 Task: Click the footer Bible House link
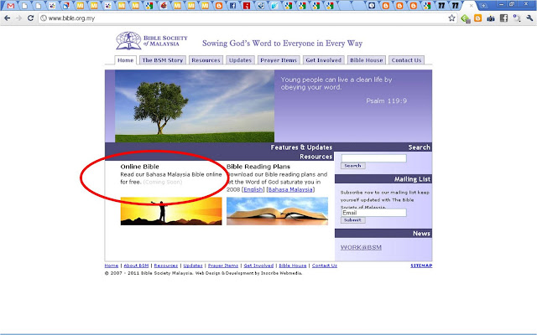293,265
